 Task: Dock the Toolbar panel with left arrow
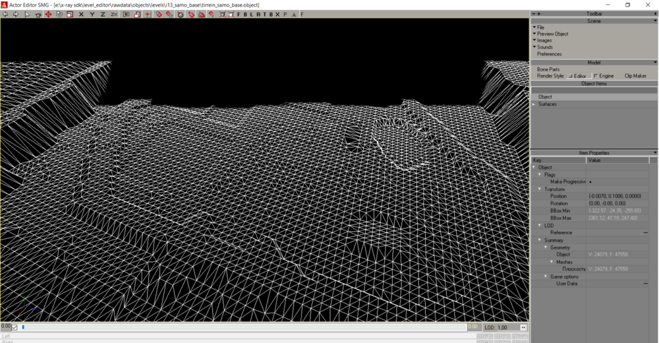point(655,14)
